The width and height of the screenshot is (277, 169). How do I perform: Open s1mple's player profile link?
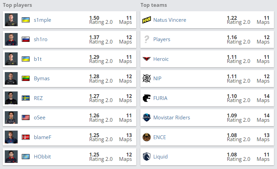tap(42, 20)
